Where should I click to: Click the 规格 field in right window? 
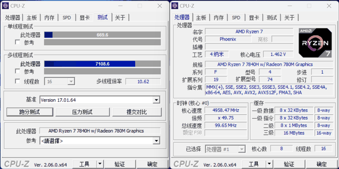(x=269, y=64)
